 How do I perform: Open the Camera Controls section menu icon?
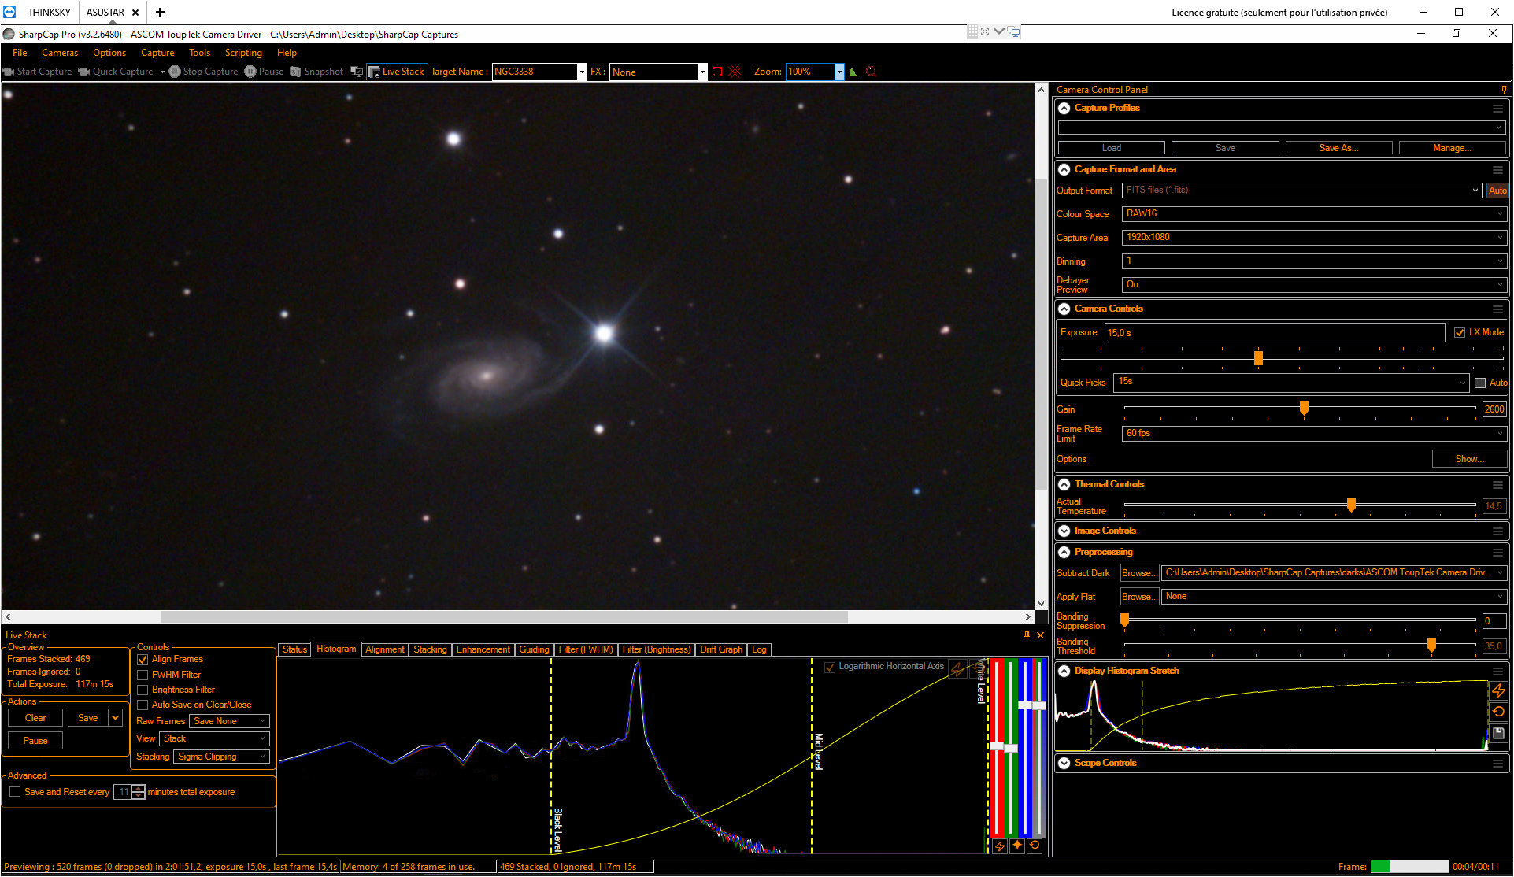(1497, 309)
